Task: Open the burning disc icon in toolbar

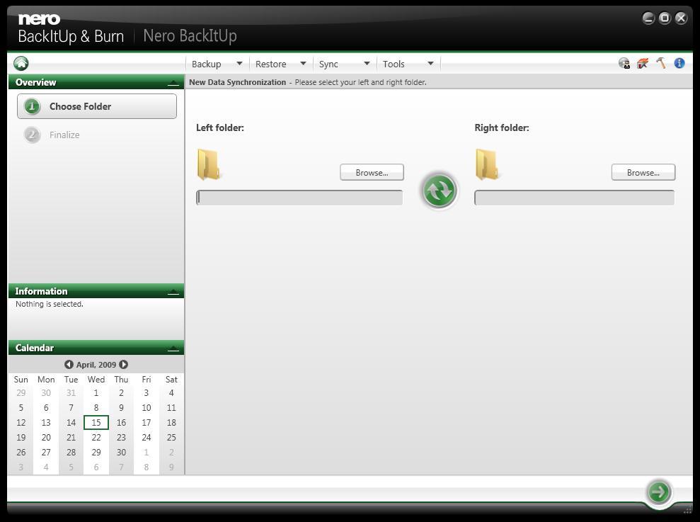Action: tap(643, 64)
